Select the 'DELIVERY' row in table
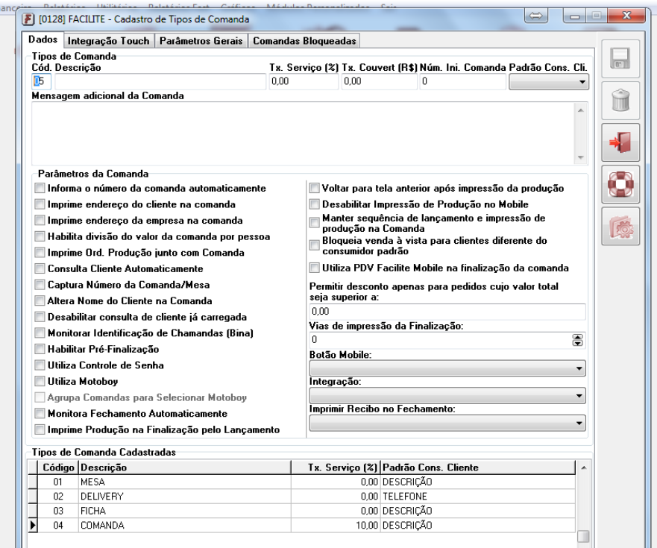Viewport: 657px width, 548px height. 307,497
